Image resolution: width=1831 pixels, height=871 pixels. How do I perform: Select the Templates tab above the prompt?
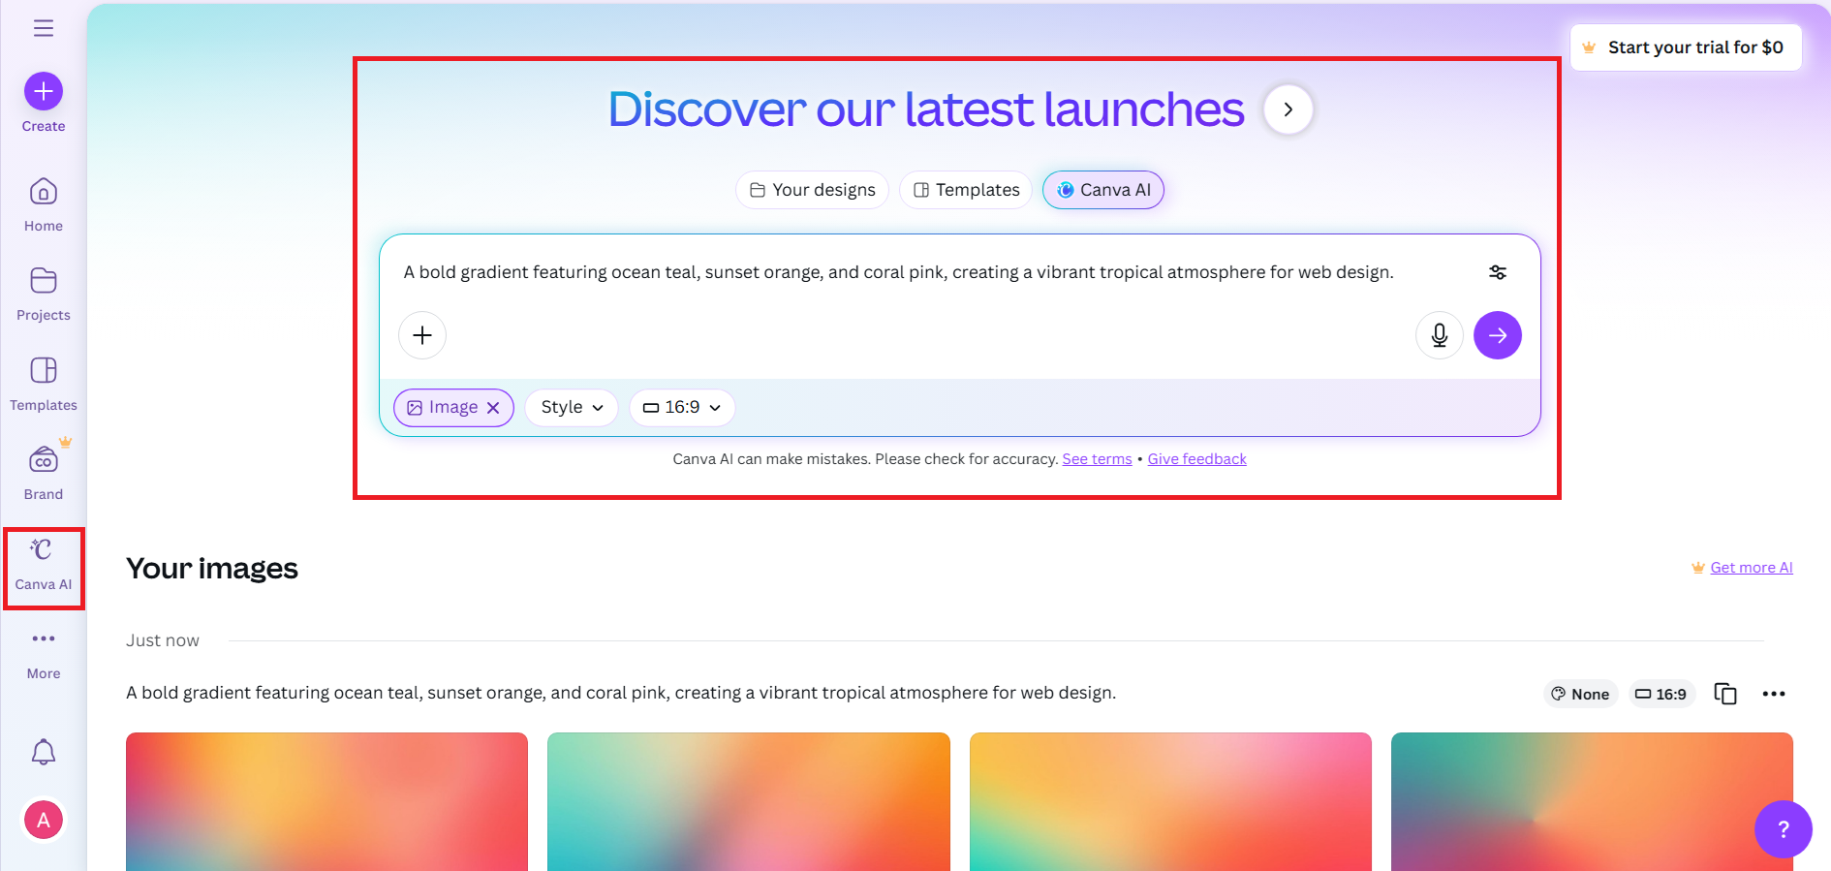[x=966, y=190]
